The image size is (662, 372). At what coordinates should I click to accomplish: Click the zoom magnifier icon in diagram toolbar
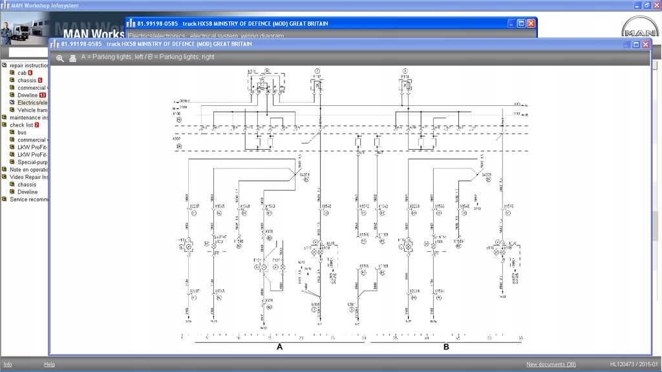[x=60, y=58]
